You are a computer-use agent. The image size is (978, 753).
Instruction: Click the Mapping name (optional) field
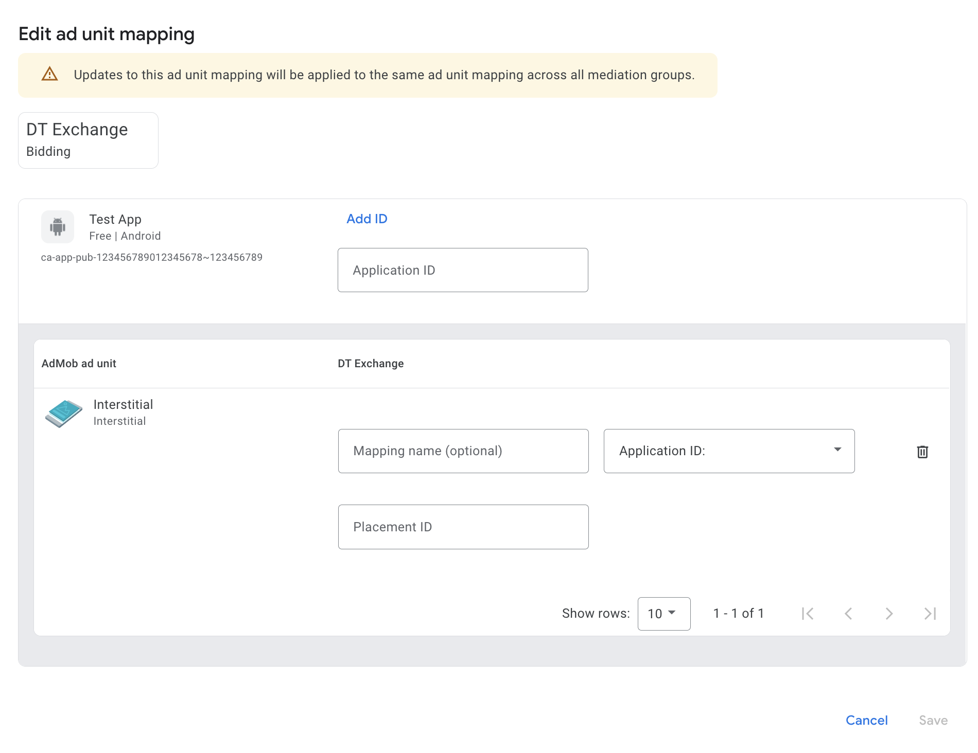point(463,451)
